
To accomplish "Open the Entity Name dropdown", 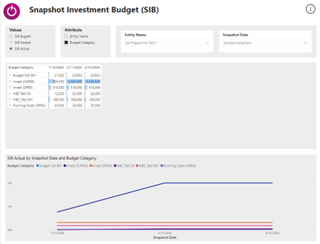I will coord(167,43).
